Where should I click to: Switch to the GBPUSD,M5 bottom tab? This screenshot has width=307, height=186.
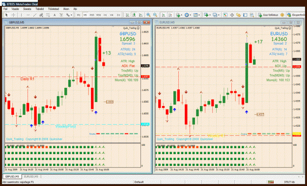(12, 177)
